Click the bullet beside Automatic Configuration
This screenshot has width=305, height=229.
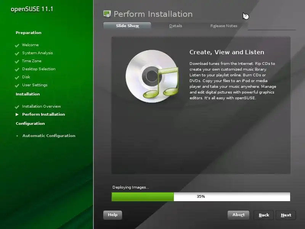point(17,136)
